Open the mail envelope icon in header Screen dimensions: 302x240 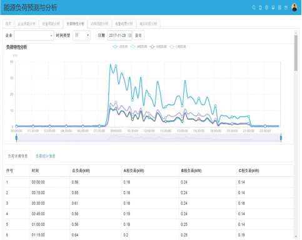coord(286,7)
